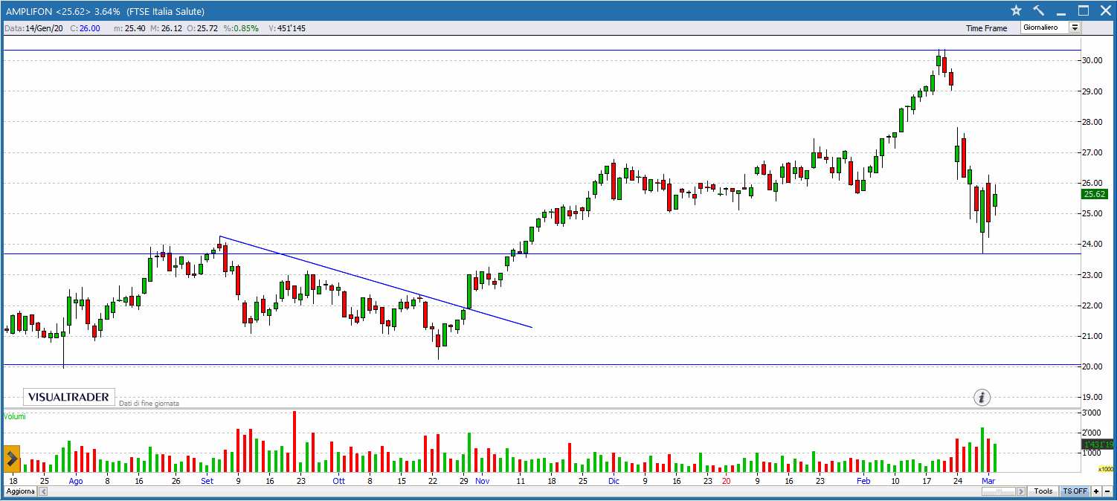Image resolution: width=1117 pixels, height=501 pixels.
Task: Click the Ago date axis label
Action: pyautogui.click(x=76, y=481)
